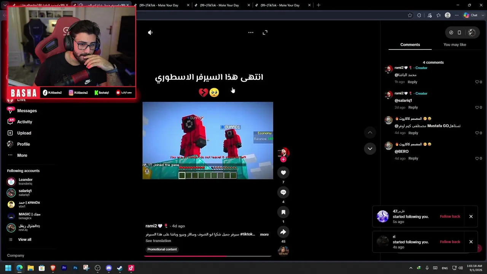Viewport: 487px width, 274px height.
Task: Switch to the Comments tab
Action: (x=410, y=45)
